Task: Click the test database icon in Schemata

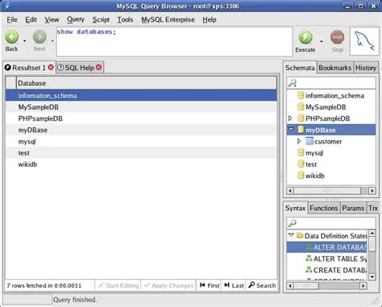Action: click(x=301, y=164)
